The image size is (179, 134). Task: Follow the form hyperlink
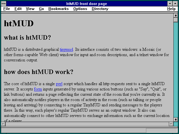click(x=38, y=89)
